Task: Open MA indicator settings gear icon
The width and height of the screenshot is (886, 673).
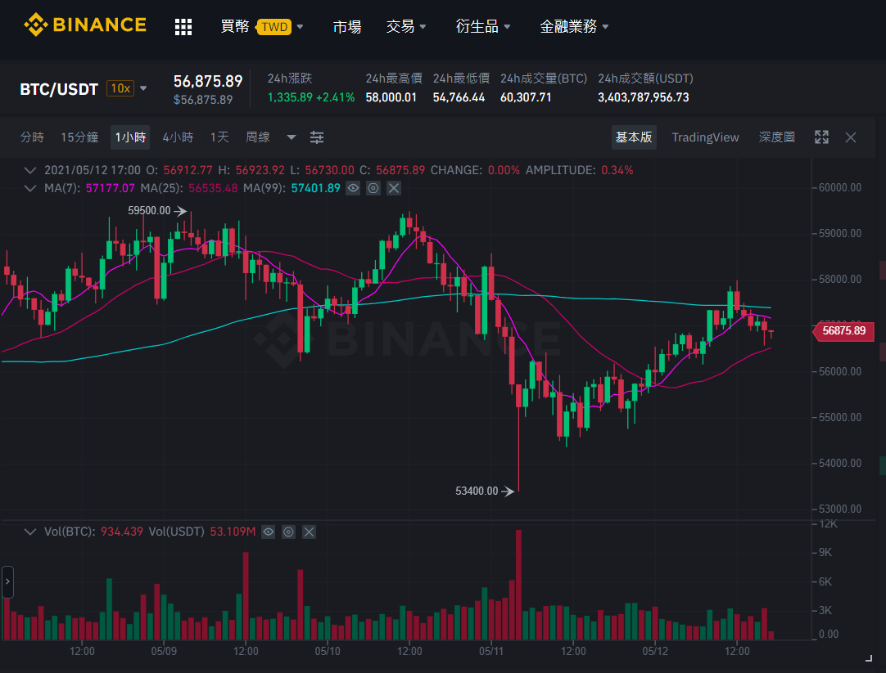Action: 373,188
